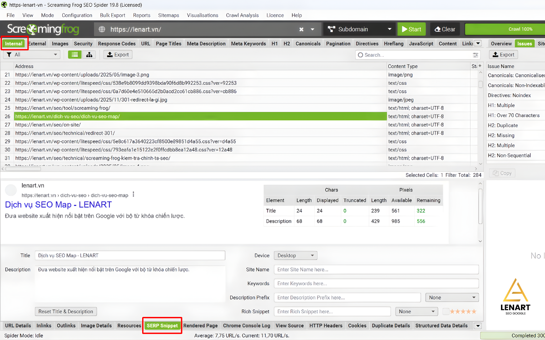Open the Desktop device dropdown
The width and height of the screenshot is (545, 340).
coord(295,255)
